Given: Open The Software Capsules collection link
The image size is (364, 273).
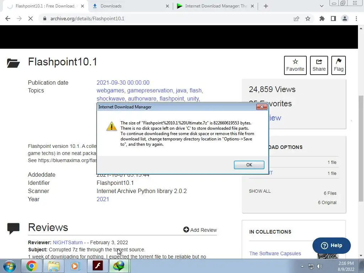Looking at the screenshot, I should point(275,253).
